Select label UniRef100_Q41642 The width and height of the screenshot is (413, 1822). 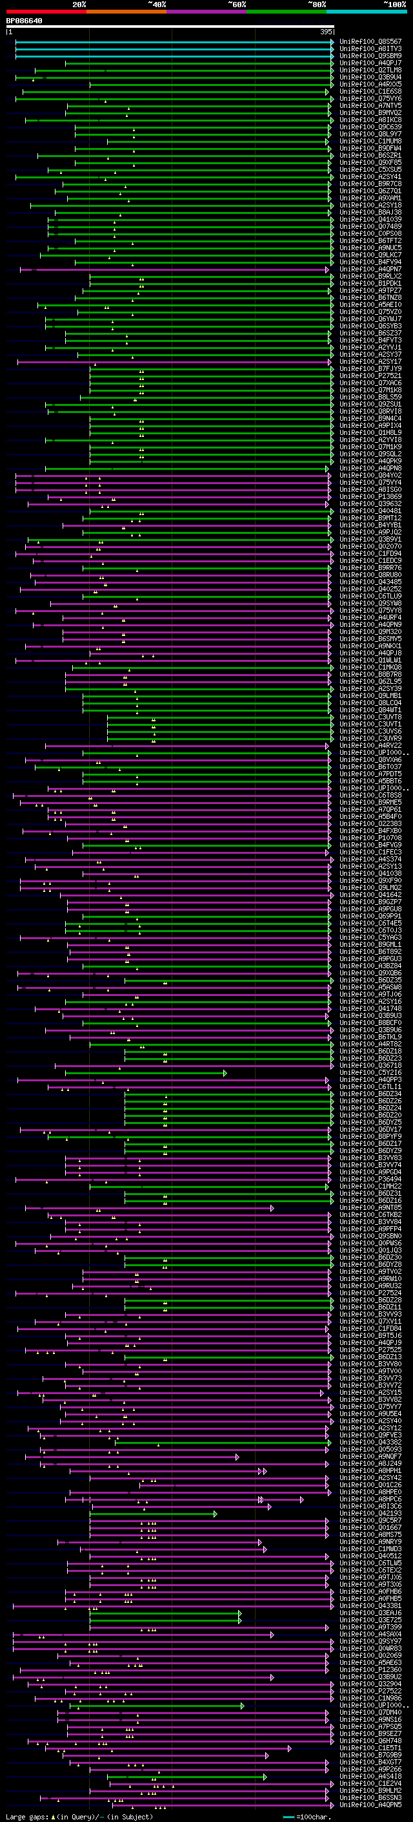click(370, 895)
